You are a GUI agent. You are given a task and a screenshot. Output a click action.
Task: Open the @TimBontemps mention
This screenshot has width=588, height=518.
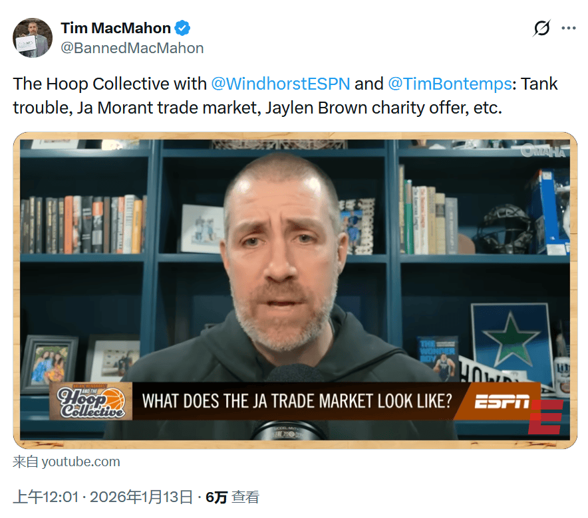(450, 84)
